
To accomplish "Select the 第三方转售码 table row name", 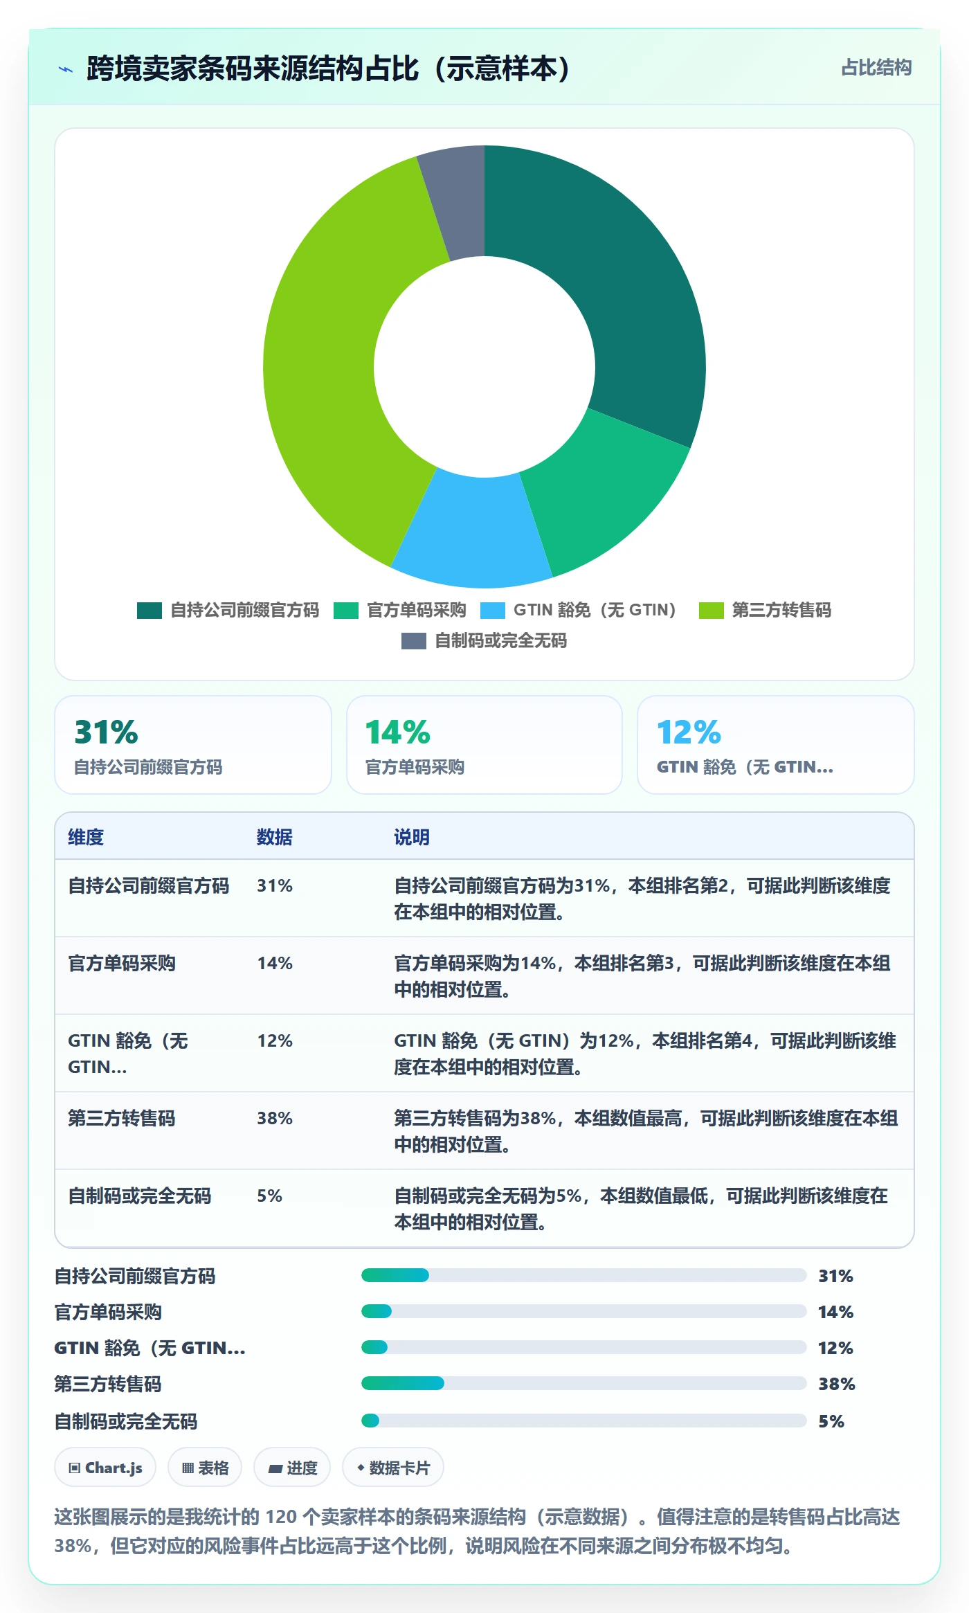I will 122,1118.
